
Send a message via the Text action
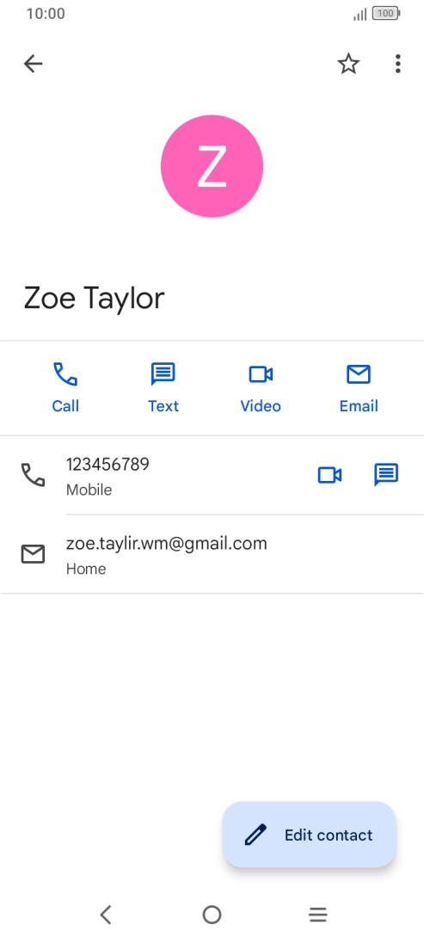tap(163, 389)
